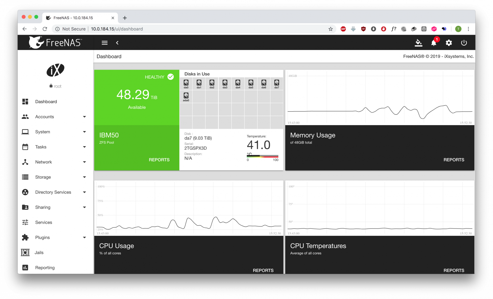Image resolution: width=493 pixels, height=299 pixels.
Task: Expand the Network menu arrow
Action: tap(84, 162)
